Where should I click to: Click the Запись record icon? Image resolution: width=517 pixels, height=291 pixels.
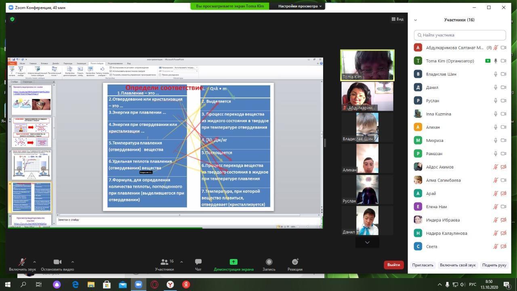pos(269,262)
